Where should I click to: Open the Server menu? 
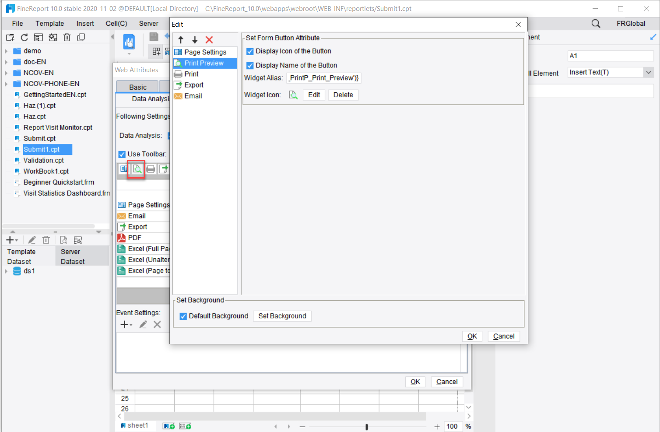[149, 24]
